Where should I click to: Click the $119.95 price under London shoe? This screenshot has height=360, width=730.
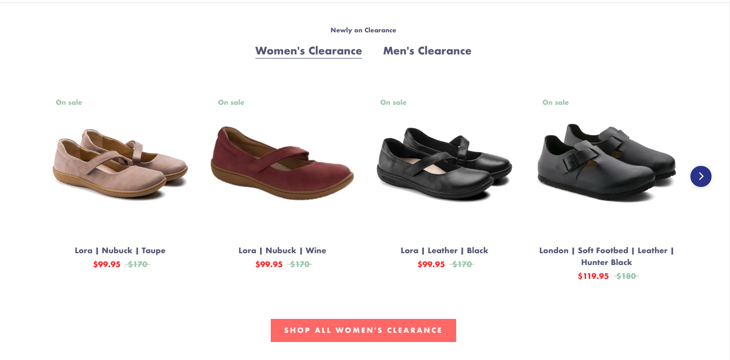coord(593,276)
